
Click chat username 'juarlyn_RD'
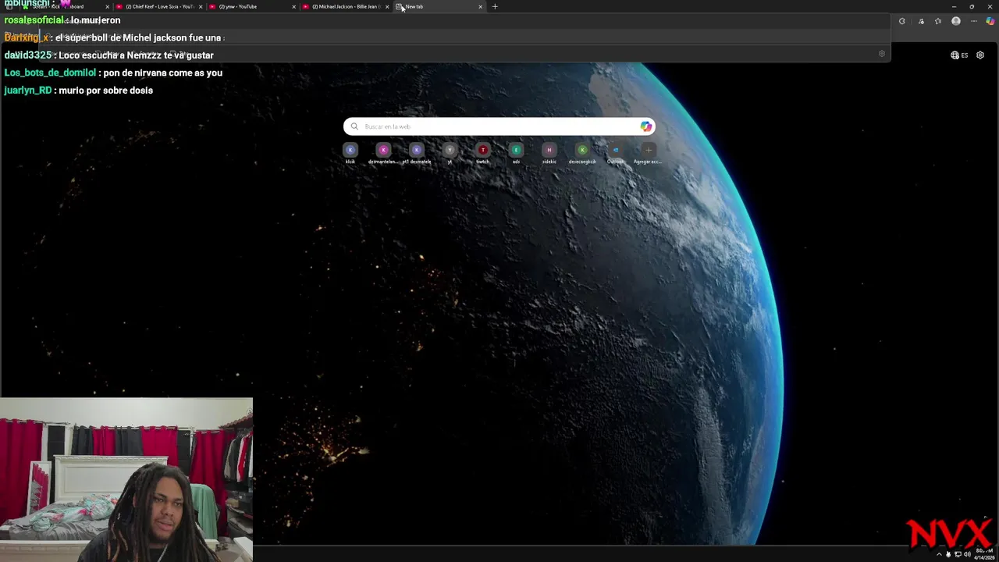point(28,91)
